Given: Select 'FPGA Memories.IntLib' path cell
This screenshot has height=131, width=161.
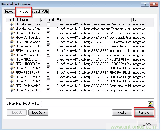Looking at the screenshot, I should pyautogui.click(x=93, y=55).
